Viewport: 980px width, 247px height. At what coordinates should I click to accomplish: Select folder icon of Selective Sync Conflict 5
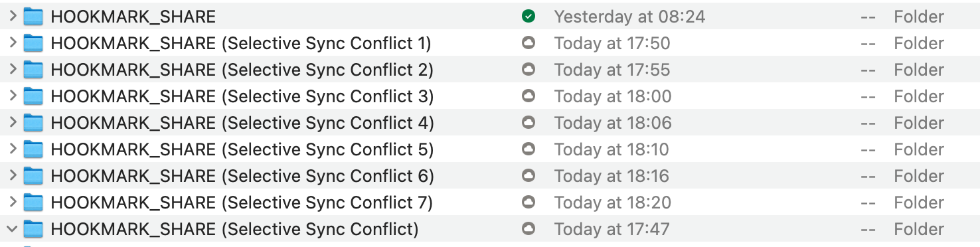(x=33, y=149)
